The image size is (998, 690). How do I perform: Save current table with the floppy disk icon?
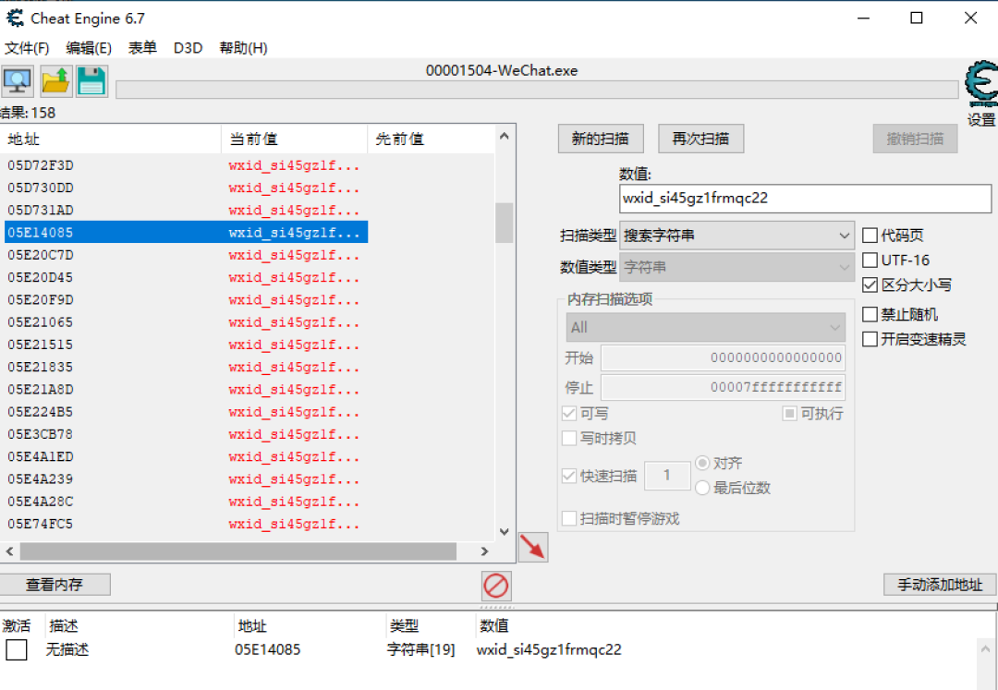(91, 81)
